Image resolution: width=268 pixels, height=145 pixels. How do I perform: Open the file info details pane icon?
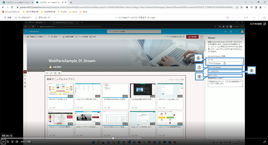(x=228, y=18)
